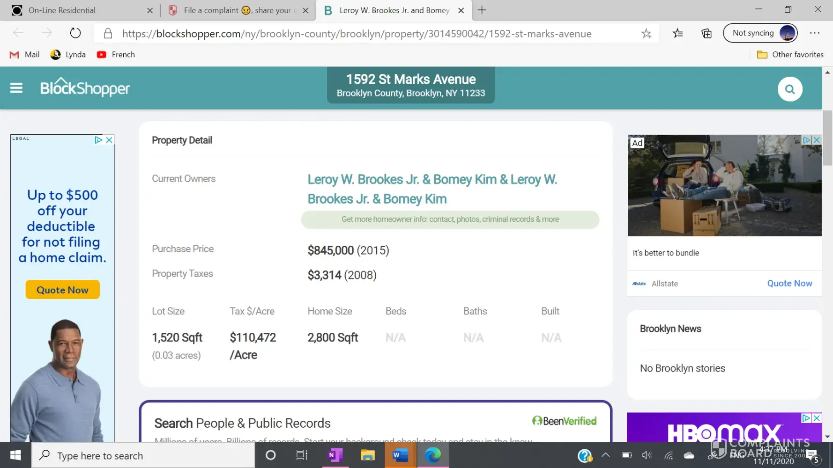Open the BlockShopper hamburger menu

tap(16, 88)
